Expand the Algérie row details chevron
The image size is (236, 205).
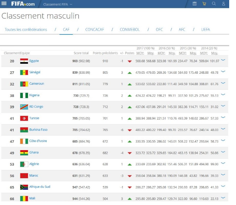click(x=223, y=163)
